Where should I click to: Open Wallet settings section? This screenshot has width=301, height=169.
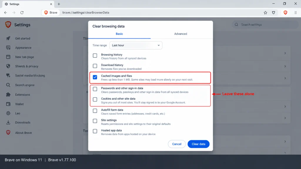coord(19,104)
